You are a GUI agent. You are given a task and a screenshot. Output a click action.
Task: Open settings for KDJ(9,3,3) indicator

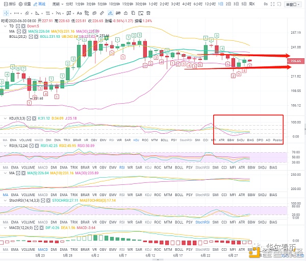pos(29,118)
